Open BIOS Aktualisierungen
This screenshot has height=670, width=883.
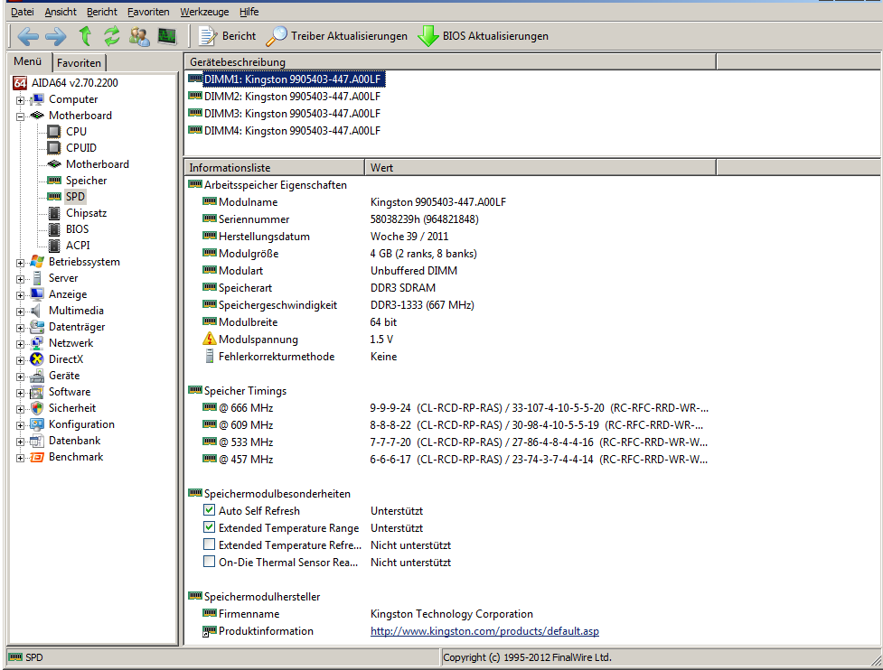pyautogui.click(x=484, y=36)
